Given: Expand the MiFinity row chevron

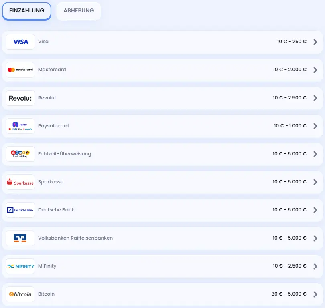Looking at the screenshot, I should pos(315,266).
